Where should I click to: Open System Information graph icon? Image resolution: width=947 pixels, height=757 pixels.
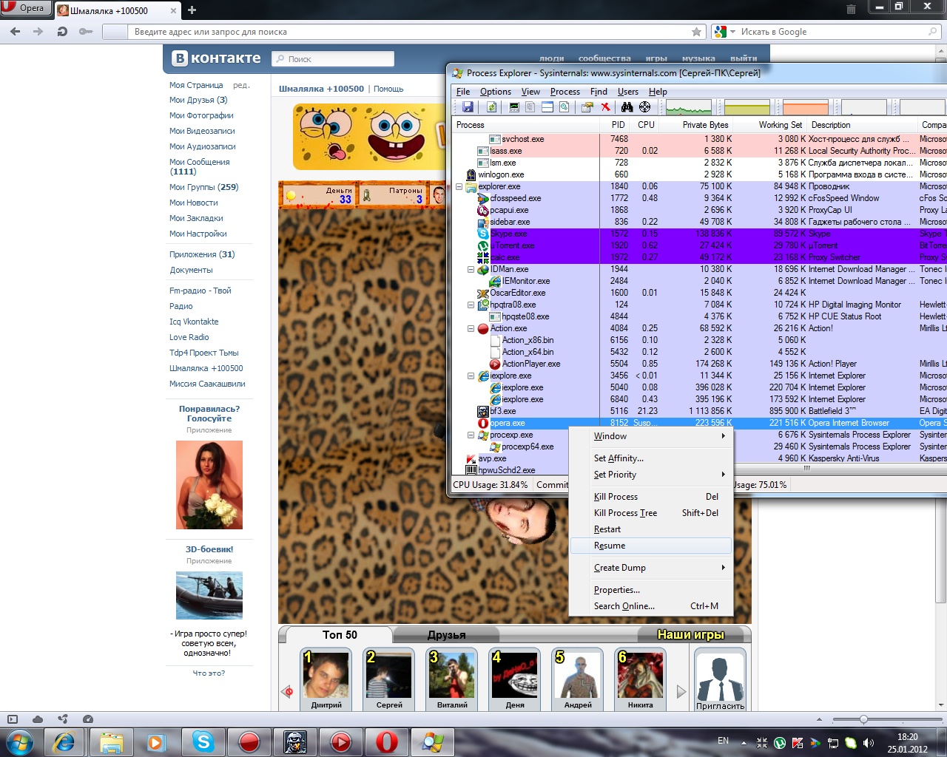[514, 107]
